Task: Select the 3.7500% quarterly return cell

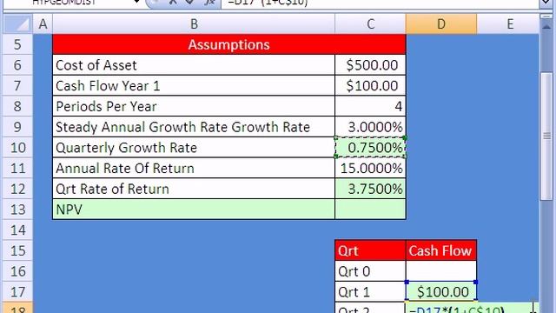Action: coord(370,189)
